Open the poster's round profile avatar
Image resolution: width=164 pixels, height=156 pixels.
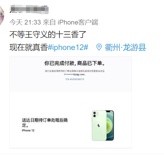[2, 15]
